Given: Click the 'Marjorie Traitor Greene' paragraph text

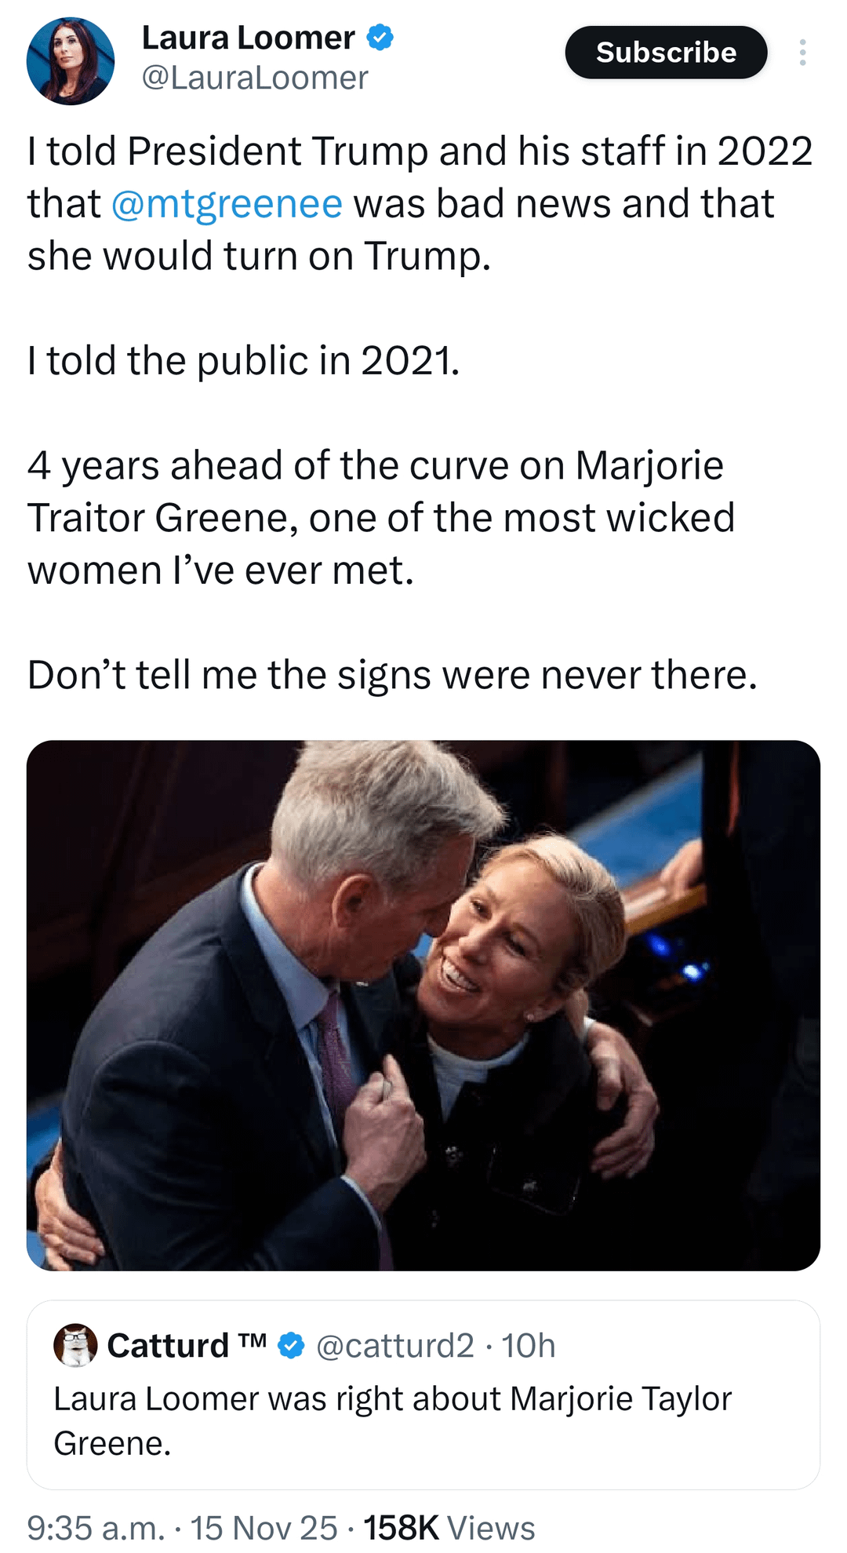Looking at the screenshot, I should coord(381,518).
